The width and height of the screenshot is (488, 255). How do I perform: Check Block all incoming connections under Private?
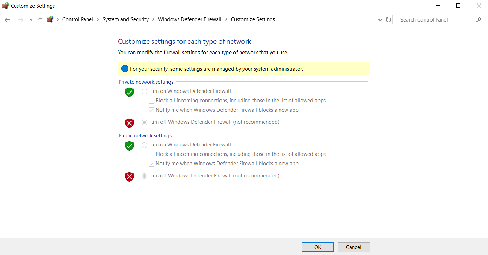coord(151,101)
